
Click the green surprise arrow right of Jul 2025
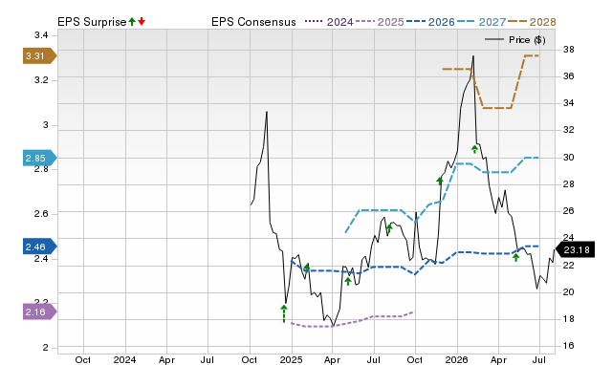pos(389,228)
